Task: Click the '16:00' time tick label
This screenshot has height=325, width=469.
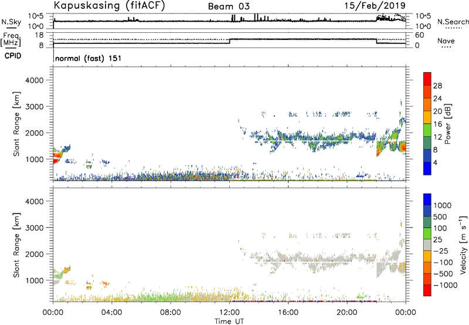Action: point(288,313)
